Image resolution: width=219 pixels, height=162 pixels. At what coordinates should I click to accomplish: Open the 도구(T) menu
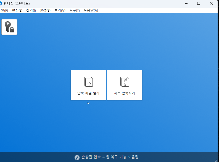(75, 11)
